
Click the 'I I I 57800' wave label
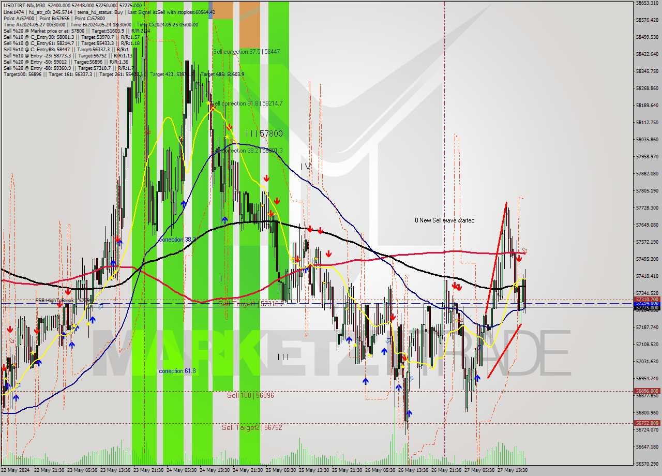click(264, 133)
